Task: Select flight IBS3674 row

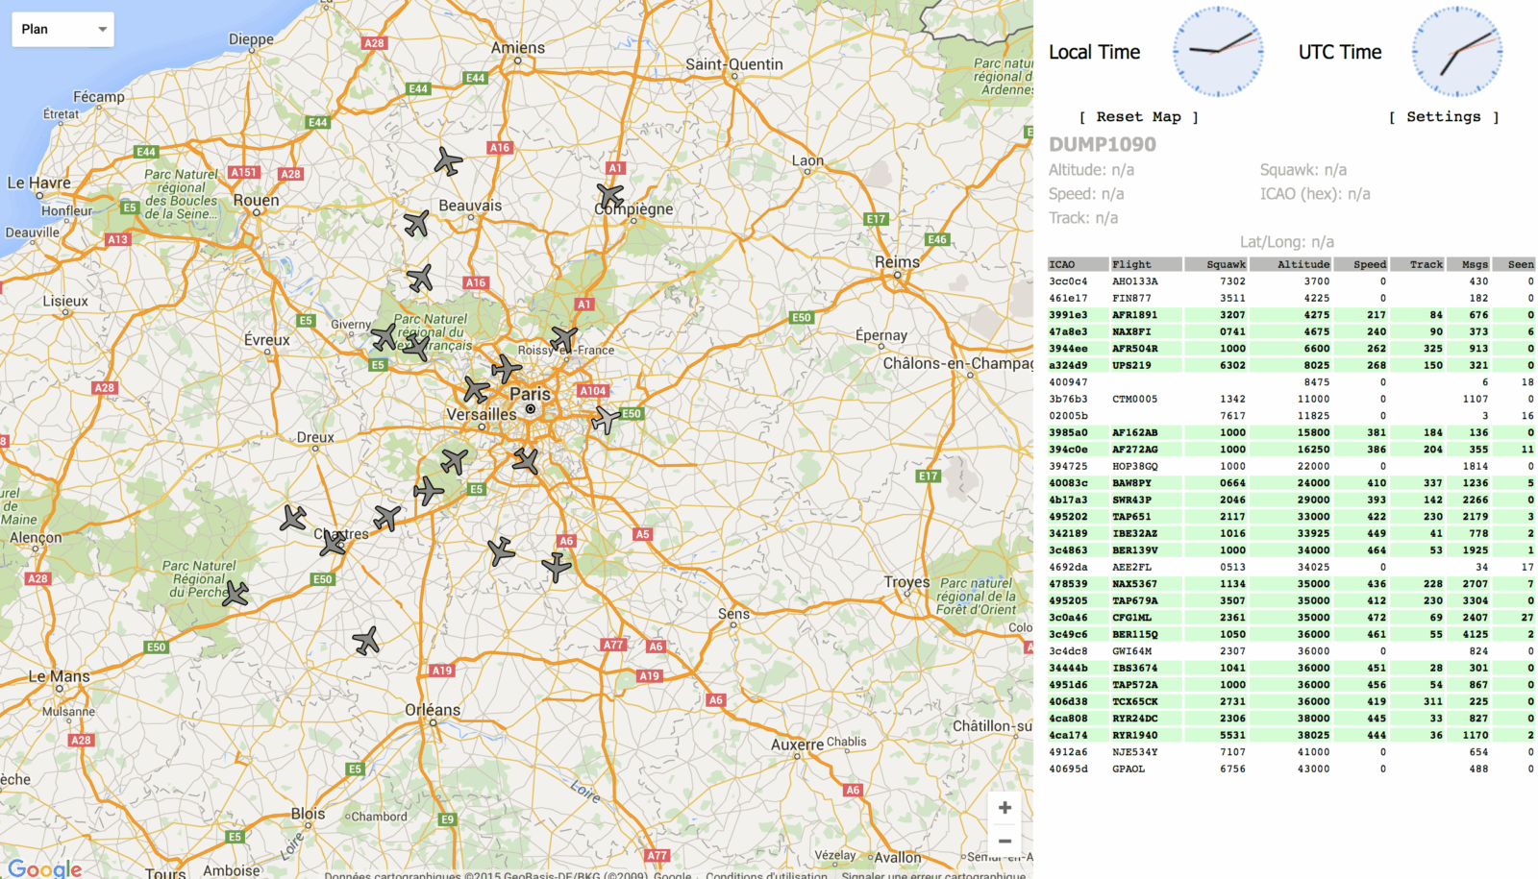Action: 1291,668
